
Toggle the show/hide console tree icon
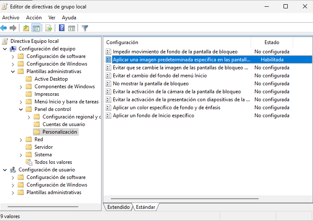point(36,28)
